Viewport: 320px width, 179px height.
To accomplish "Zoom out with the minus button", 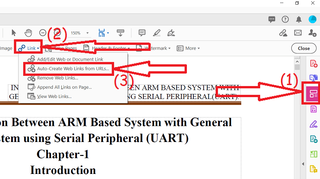I will (x=43, y=33).
